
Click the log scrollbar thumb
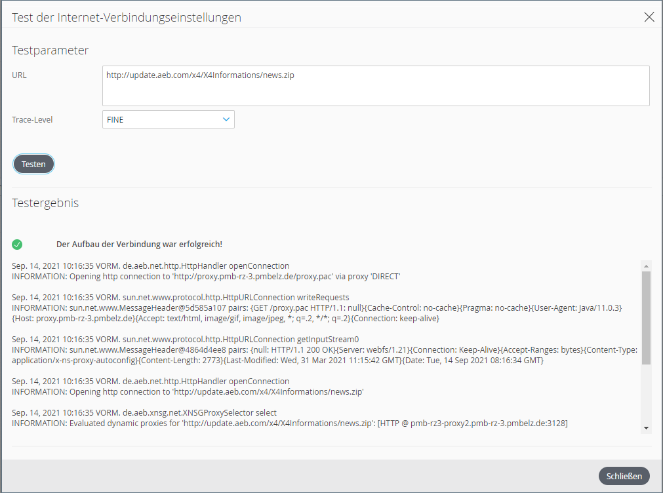(646, 317)
